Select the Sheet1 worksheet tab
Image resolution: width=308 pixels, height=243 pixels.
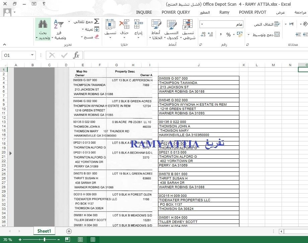tap(44, 231)
